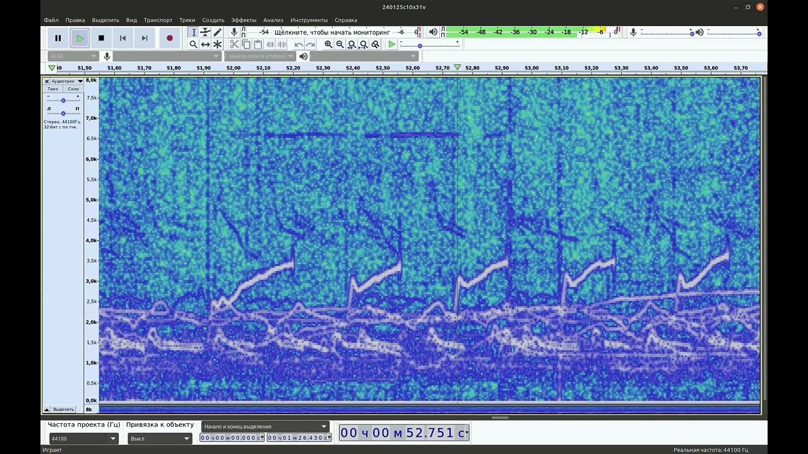Click the device toolbar microphone icon
808x454 pixels.
[x=107, y=56]
